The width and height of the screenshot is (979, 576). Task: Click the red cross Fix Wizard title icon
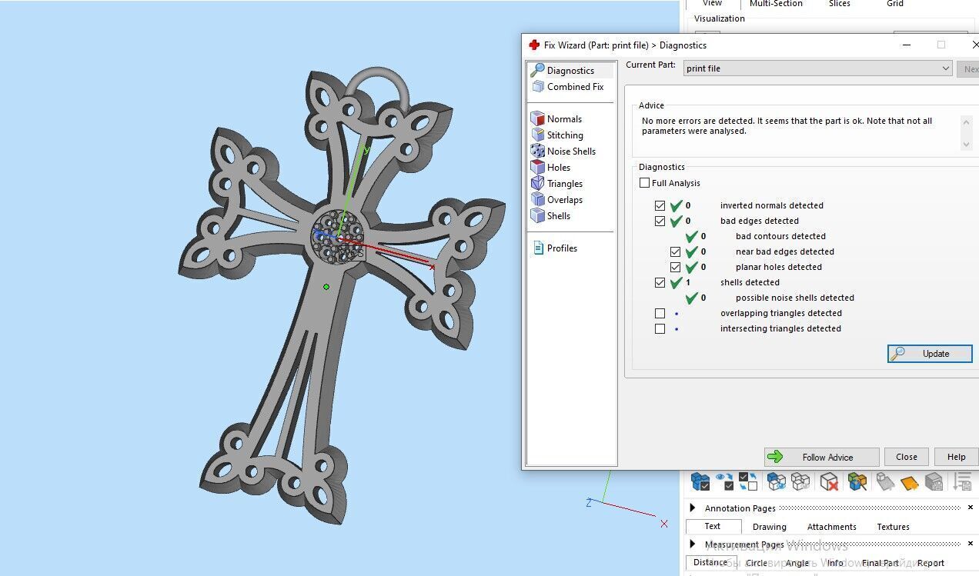(534, 45)
